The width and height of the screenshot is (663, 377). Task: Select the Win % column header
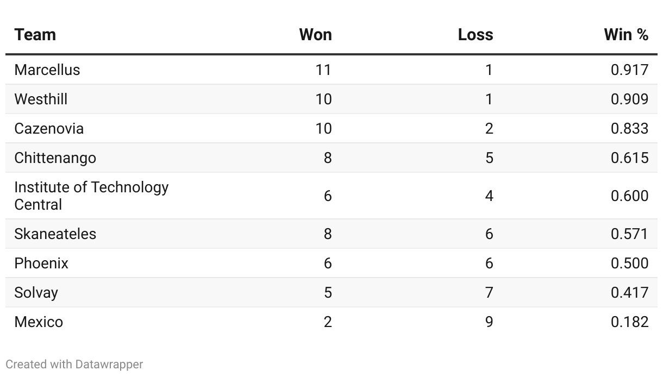coord(626,35)
